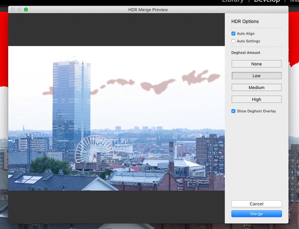Switch to the Library module

(x=232, y=1)
